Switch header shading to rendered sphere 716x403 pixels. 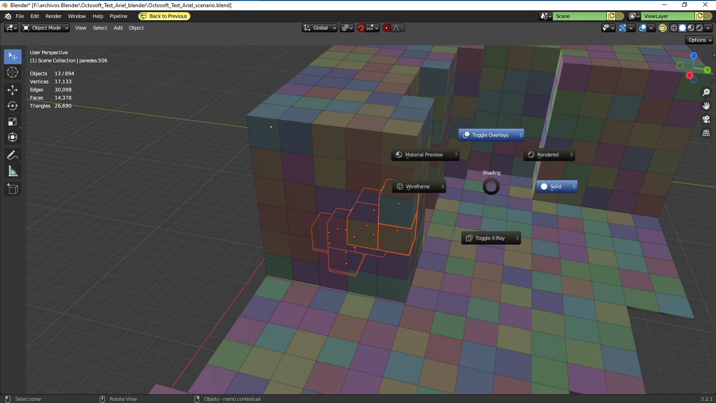tap(699, 28)
